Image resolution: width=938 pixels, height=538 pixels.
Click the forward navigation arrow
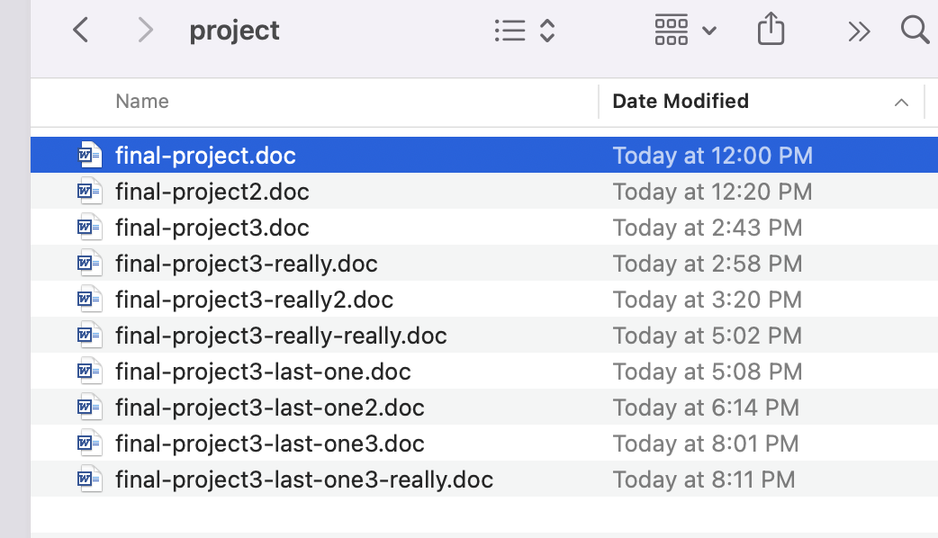click(x=144, y=30)
